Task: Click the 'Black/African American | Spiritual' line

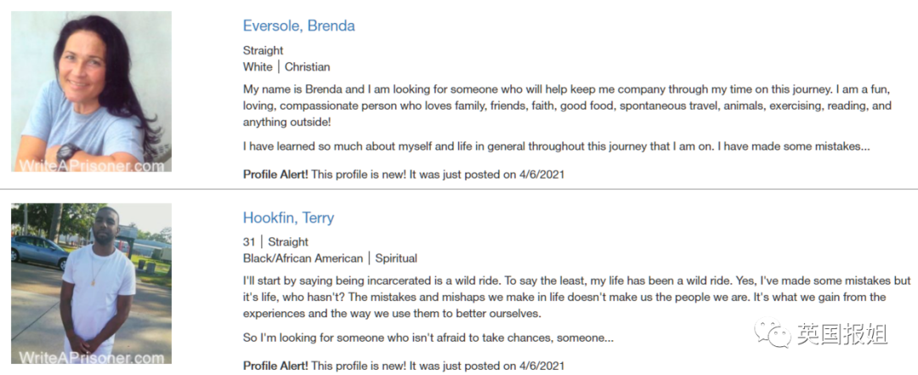Action: click(330, 259)
